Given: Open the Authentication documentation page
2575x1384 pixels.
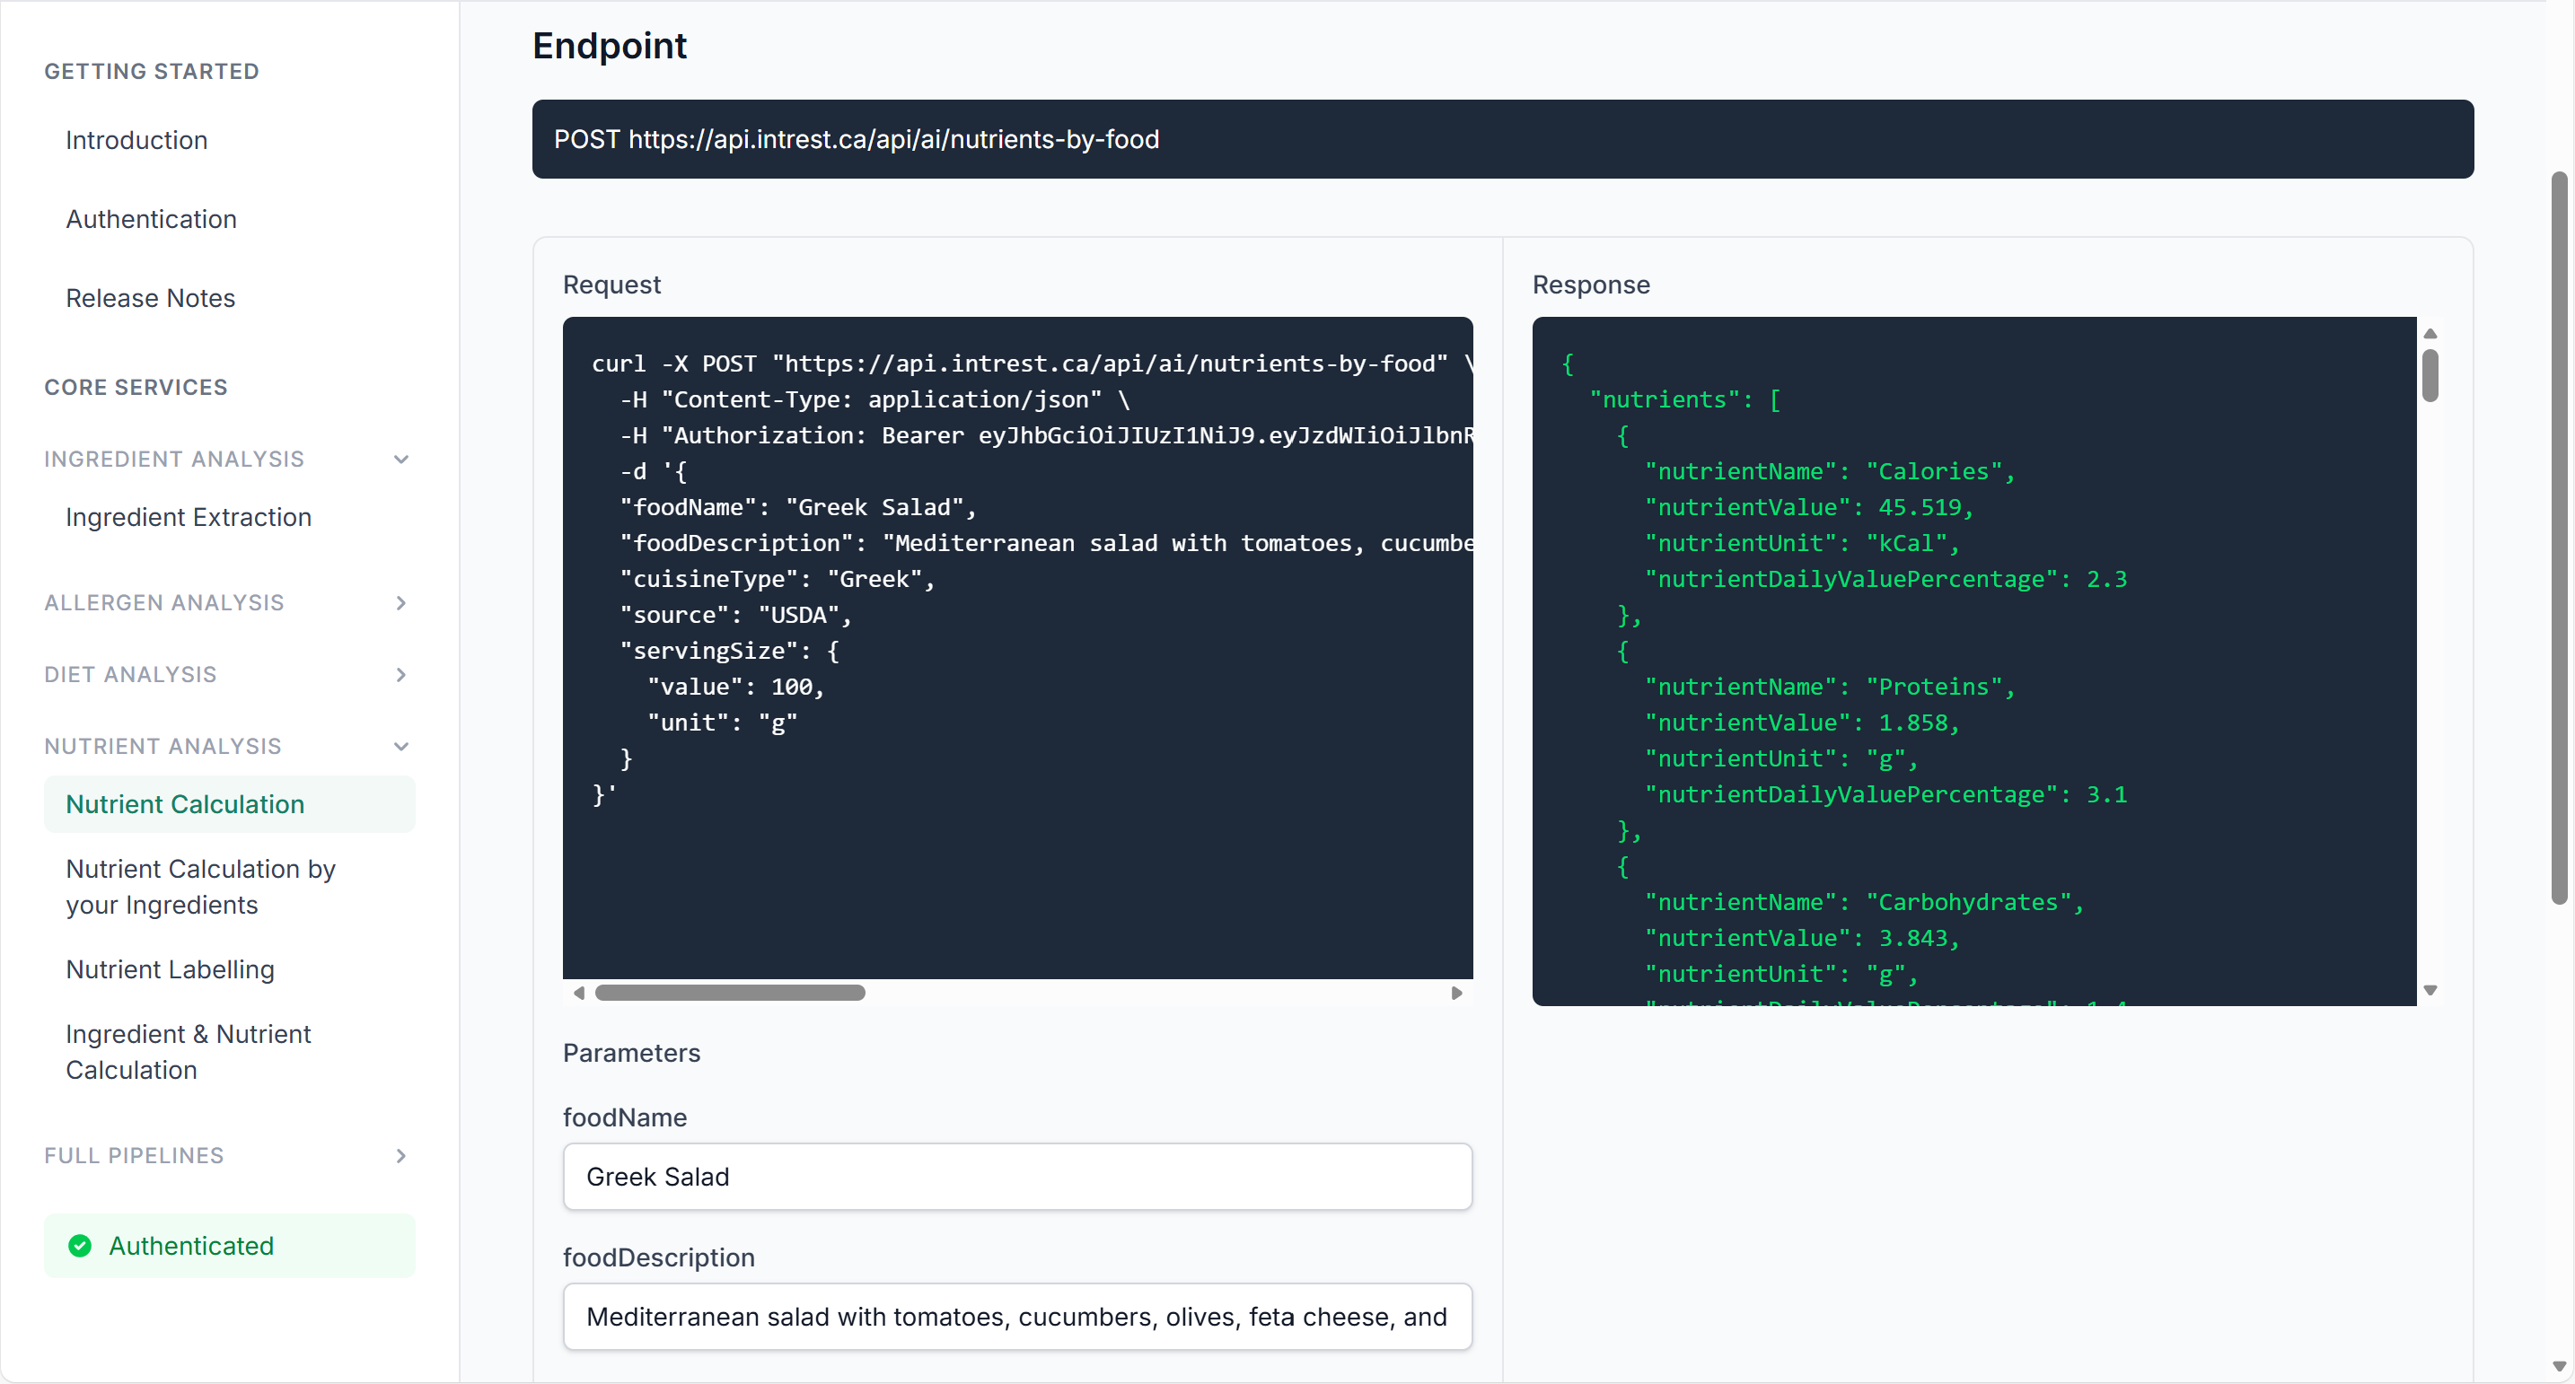Looking at the screenshot, I should tap(151, 219).
